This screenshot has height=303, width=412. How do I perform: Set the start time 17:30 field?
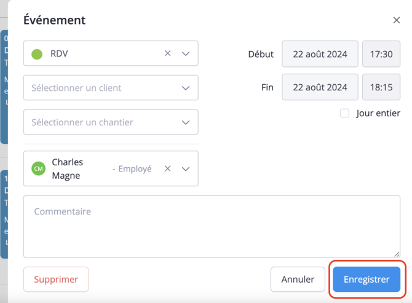click(x=381, y=54)
